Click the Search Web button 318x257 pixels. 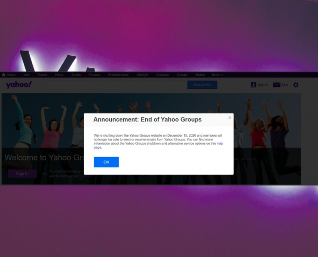[x=202, y=85]
